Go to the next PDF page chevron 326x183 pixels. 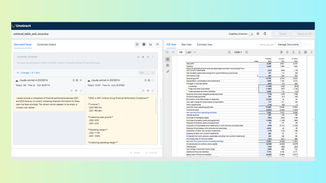(x=195, y=52)
